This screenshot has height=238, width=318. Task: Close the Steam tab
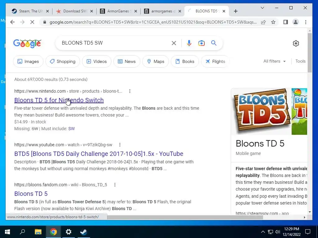pyautogui.click(x=48, y=11)
